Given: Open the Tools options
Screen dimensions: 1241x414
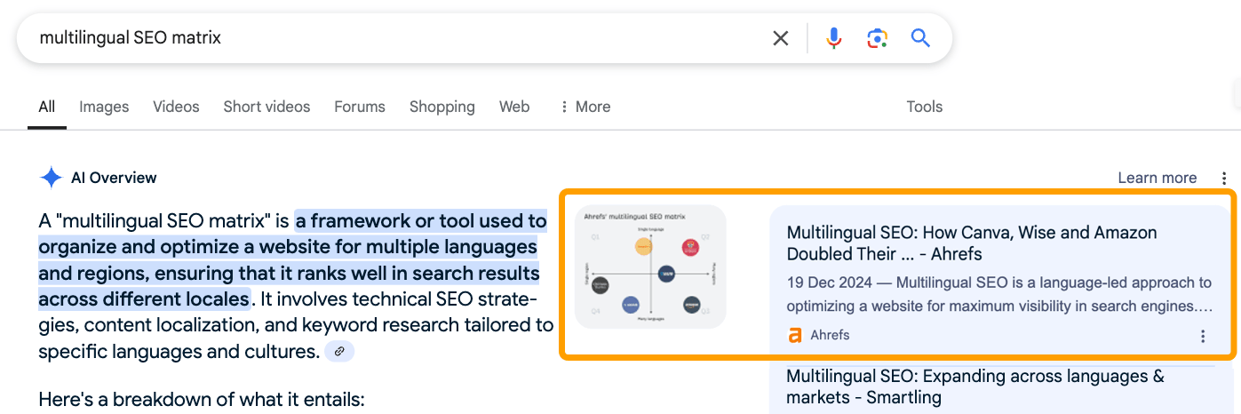Looking at the screenshot, I should click(924, 107).
